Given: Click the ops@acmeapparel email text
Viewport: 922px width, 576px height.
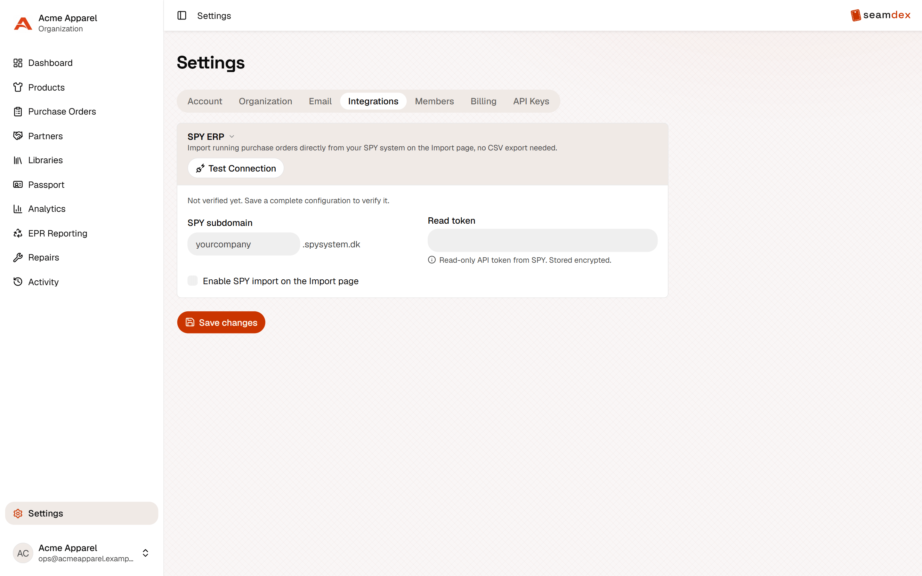Looking at the screenshot, I should pyautogui.click(x=86, y=558).
